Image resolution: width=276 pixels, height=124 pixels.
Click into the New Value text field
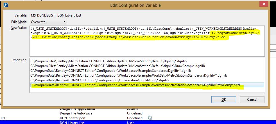coord(147,41)
